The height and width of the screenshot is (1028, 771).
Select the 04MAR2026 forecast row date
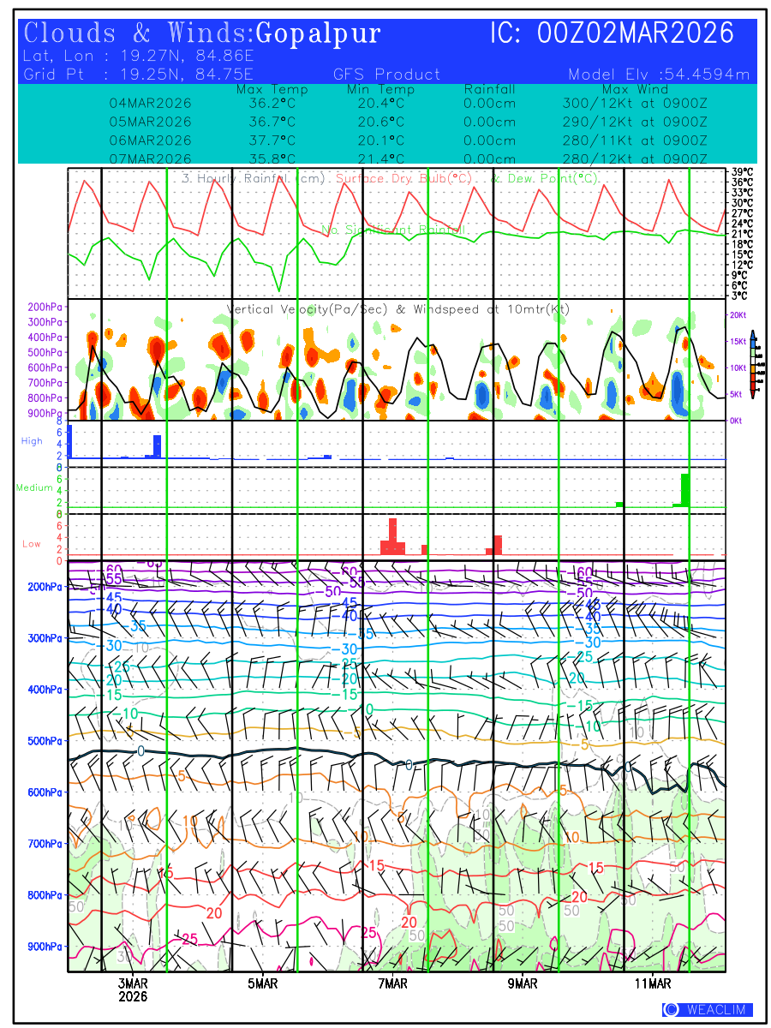tap(151, 103)
